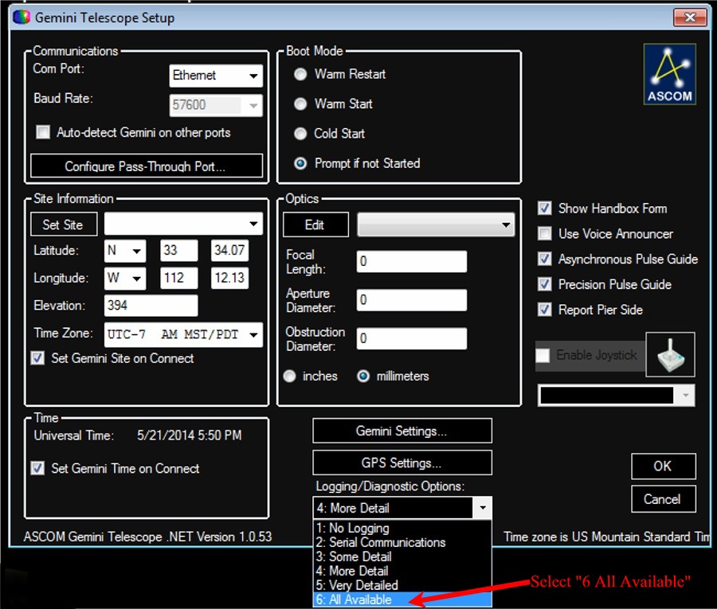The image size is (717, 609).
Task: Select 3: Some Detail option
Action: click(402, 556)
